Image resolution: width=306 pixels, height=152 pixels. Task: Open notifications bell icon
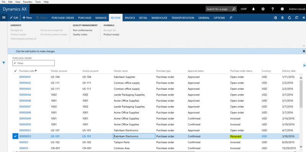(254, 9)
